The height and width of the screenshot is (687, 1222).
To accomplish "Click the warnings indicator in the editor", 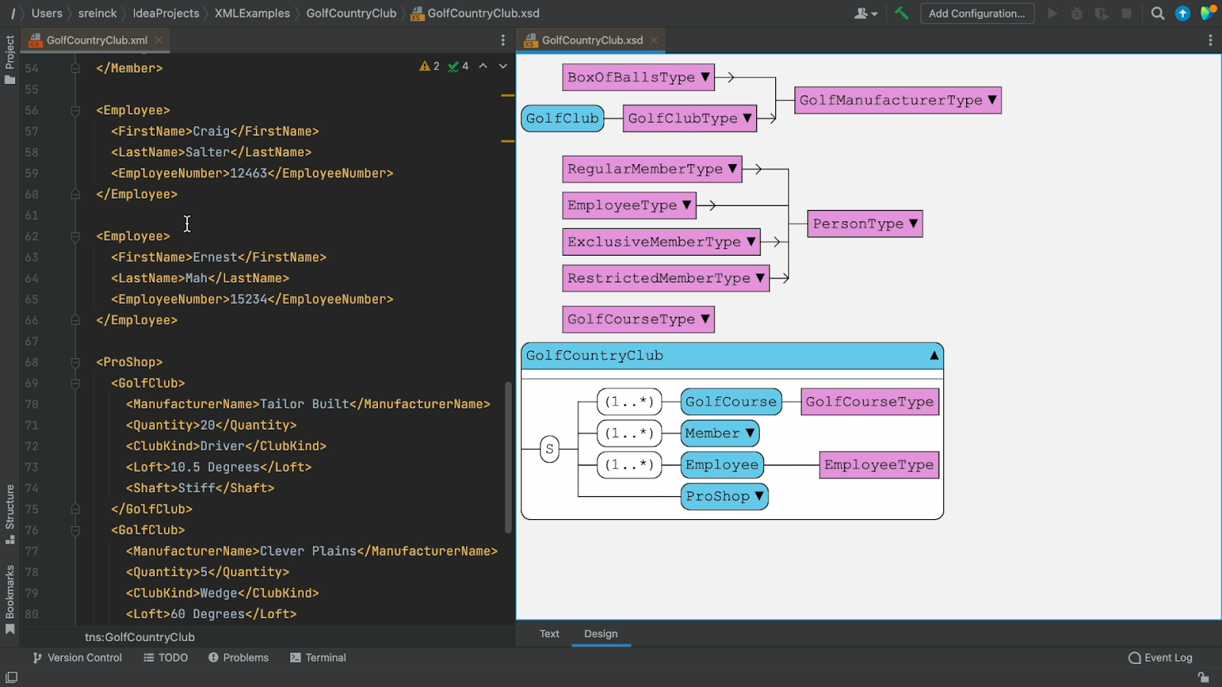I will tap(429, 66).
